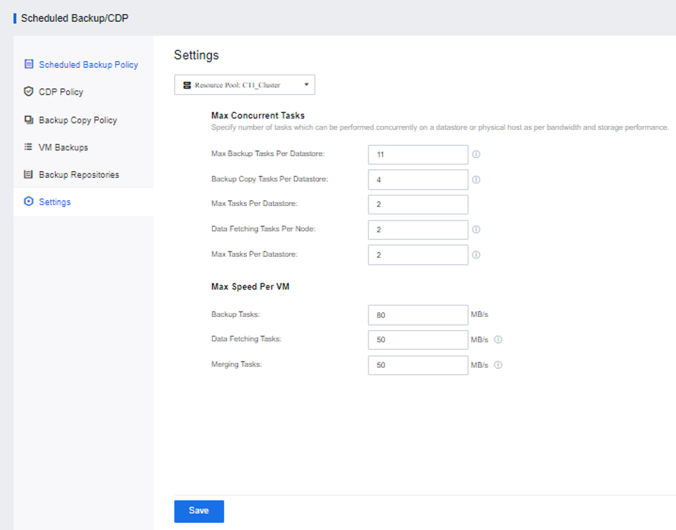This screenshot has width=676, height=530.
Task: Click the Resource Pool dropdown arrow
Action: click(x=307, y=84)
